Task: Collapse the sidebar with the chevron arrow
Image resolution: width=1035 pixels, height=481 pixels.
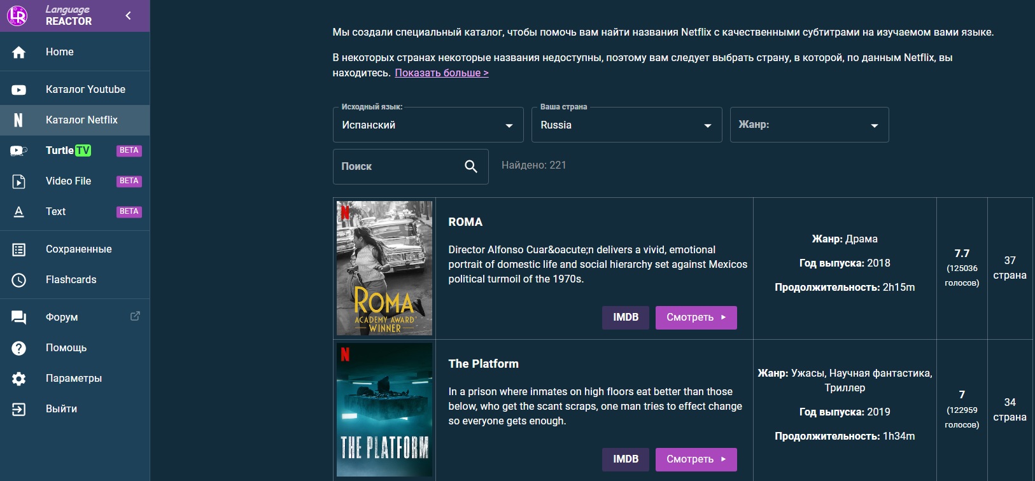Action: pos(129,15)
